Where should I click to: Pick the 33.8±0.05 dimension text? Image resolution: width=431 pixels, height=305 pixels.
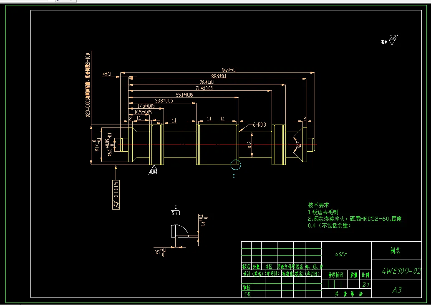pyautogui.click(x=164, y=100)
